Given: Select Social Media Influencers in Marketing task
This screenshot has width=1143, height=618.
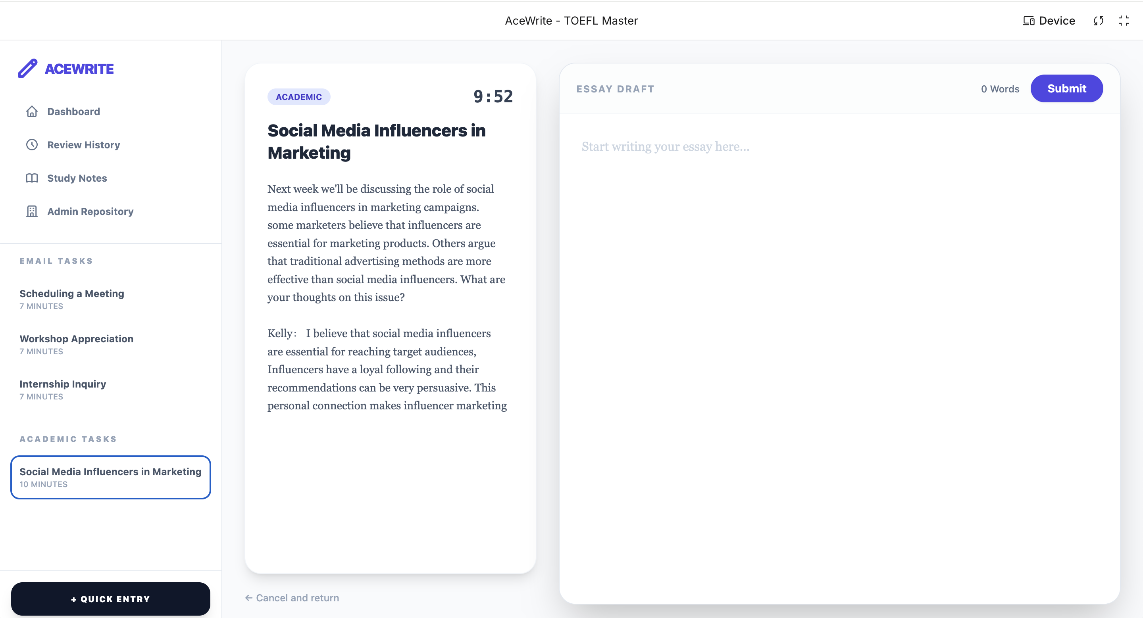Looking at the screenshot, I should click(x=111, y=477).
